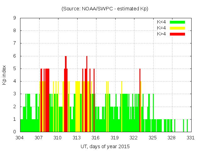The image size is (201, 151).
Task: Click the NOAA/SWPC source title text
Action: [x=105, y=9]
